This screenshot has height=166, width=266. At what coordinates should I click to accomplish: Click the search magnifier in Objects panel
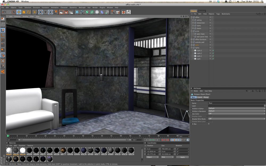(x=257, y=14)
